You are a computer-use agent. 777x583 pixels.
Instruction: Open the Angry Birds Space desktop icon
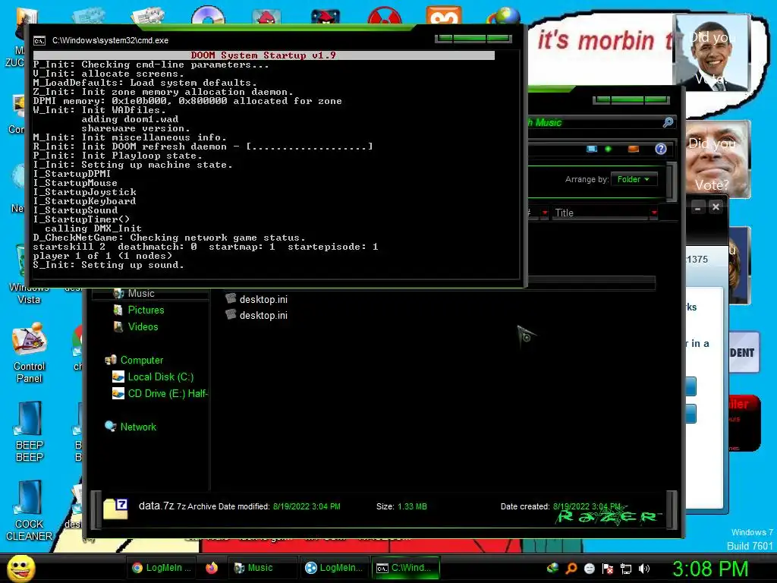tap(326, 16)
